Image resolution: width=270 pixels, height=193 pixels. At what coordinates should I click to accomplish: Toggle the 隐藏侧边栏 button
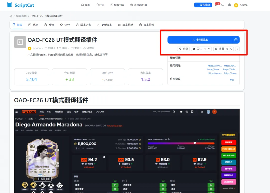229,175
